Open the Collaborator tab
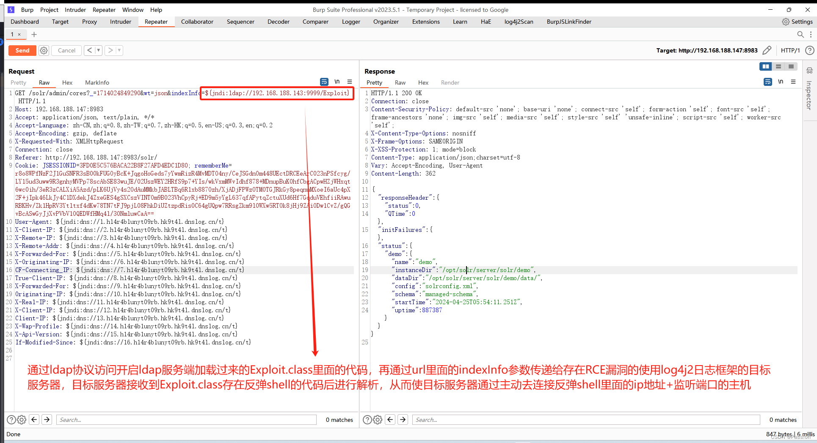The image size is (817, 443). (197, 22)
